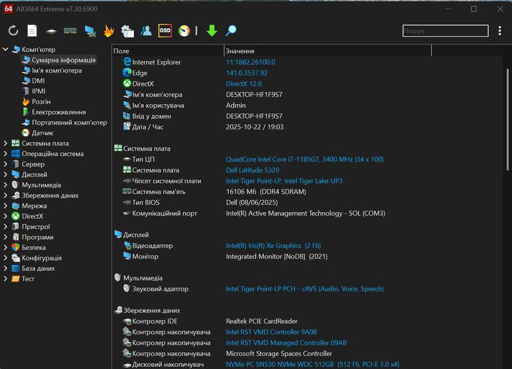Open the memory module toolbar icon
Screen dimensions: 512x369
pos(70,31)
